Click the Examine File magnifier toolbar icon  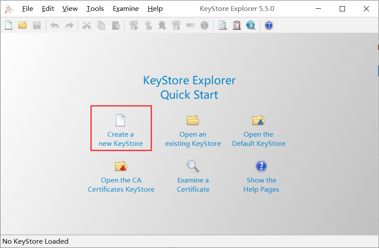pyautogui.click(x=223, y=25)
